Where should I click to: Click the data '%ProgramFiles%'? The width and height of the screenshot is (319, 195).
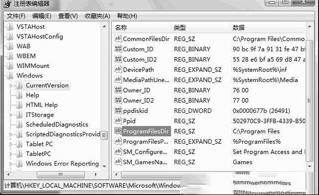coord(257,142)
